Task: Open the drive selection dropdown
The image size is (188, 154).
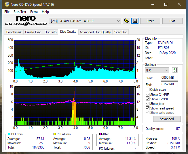Action: [85, 21]
